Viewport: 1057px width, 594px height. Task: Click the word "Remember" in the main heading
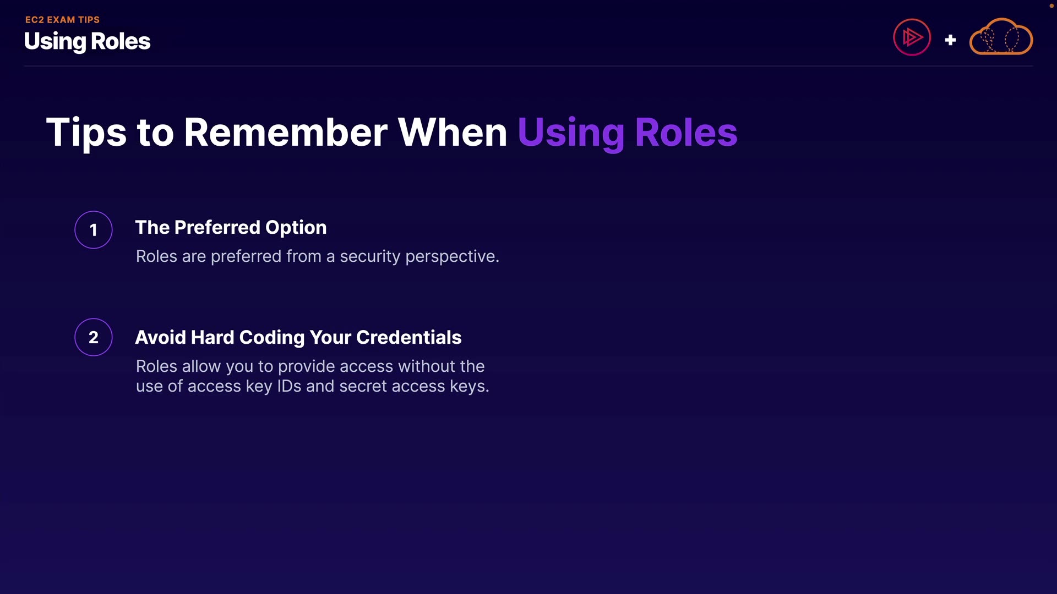tap(285, 133)
